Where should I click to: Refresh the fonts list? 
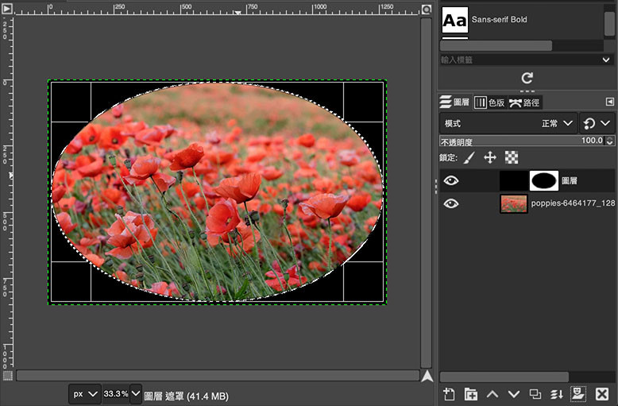click(526, 78)
